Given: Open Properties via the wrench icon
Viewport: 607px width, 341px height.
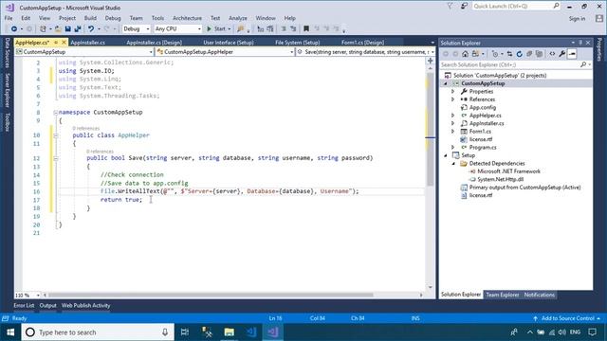Looking at the screenshot, I should [x=562, y=54].
